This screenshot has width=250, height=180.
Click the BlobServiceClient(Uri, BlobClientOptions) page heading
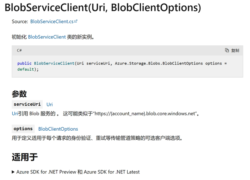[103, 8]
